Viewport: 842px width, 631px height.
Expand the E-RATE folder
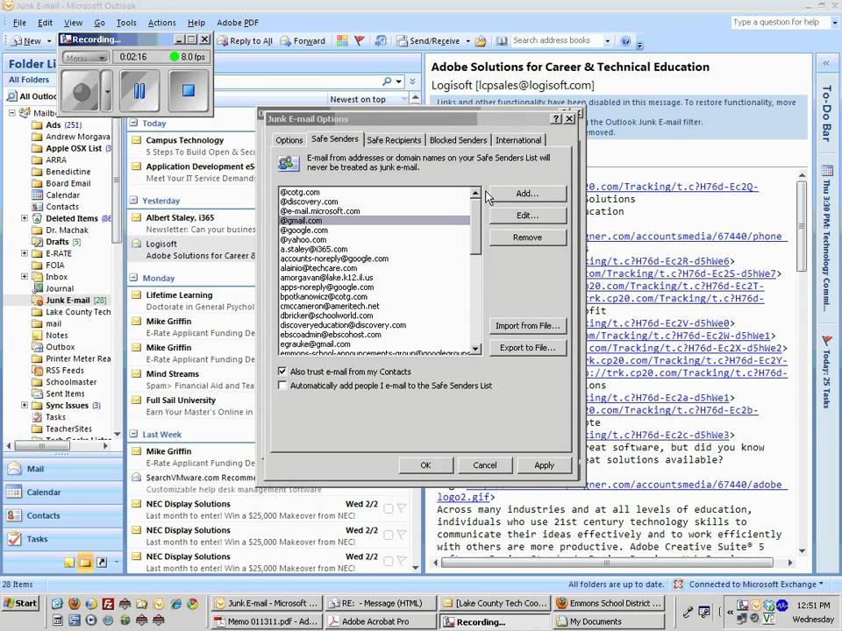25,253
